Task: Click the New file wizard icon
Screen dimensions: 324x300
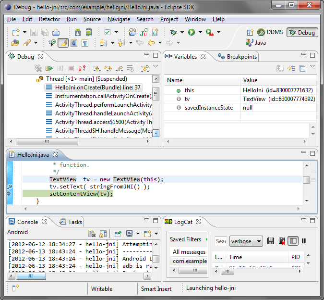Action: point(16,32)
